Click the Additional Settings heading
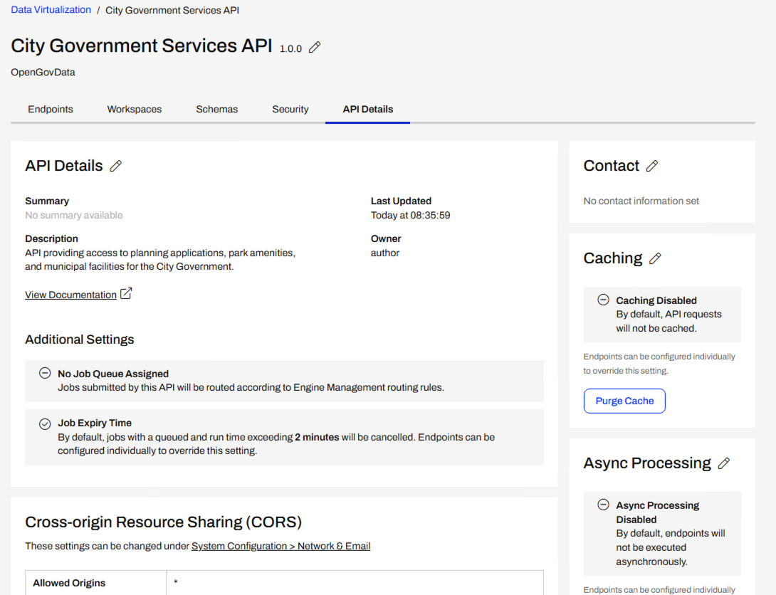This screenshot has height=595, width=776. pyautogui.click(x=80, y=339)
